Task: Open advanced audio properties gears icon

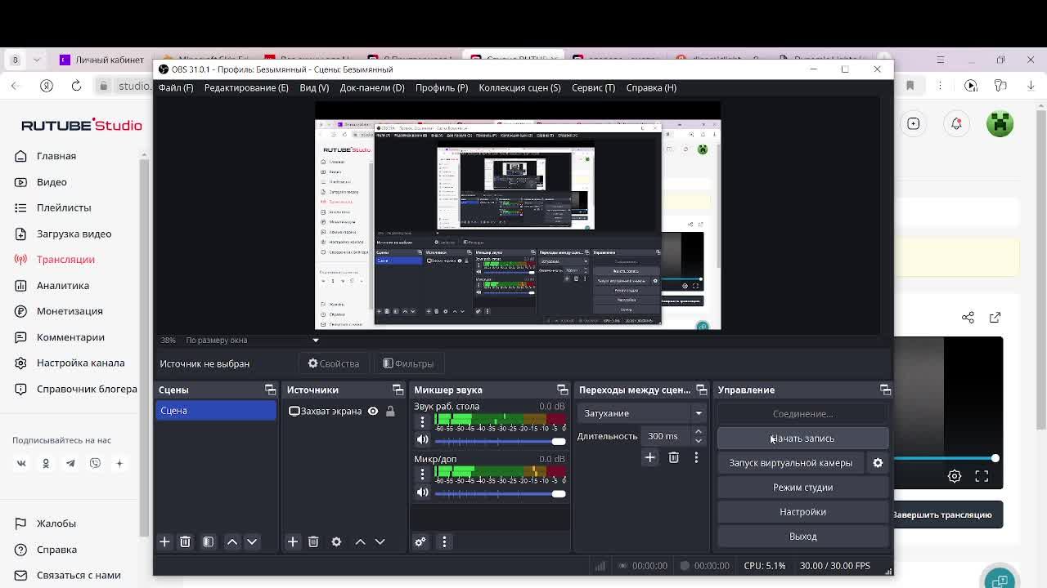Action: [420, 541]
